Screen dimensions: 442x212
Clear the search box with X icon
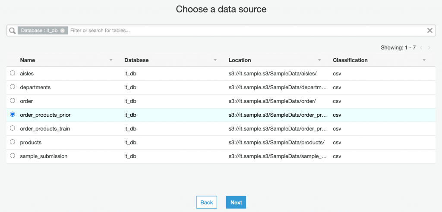[x=430, y=31]
